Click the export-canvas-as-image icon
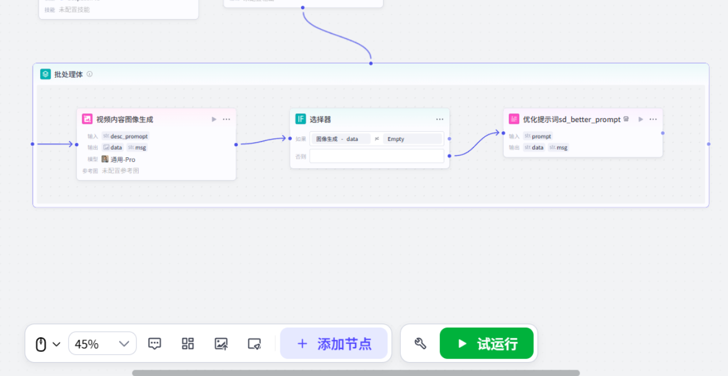 221,344
